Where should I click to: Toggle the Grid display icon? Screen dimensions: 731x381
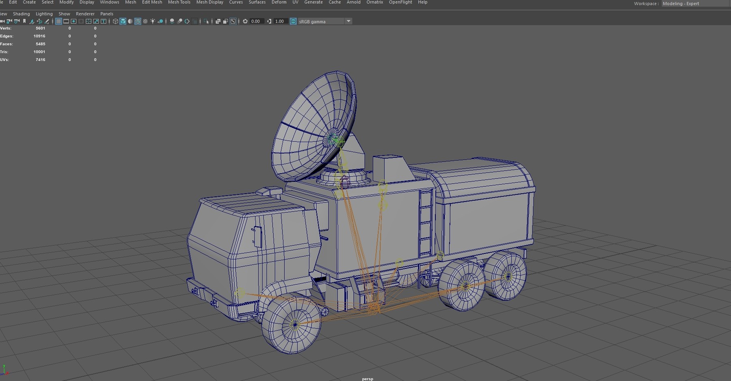pos(58,21)
